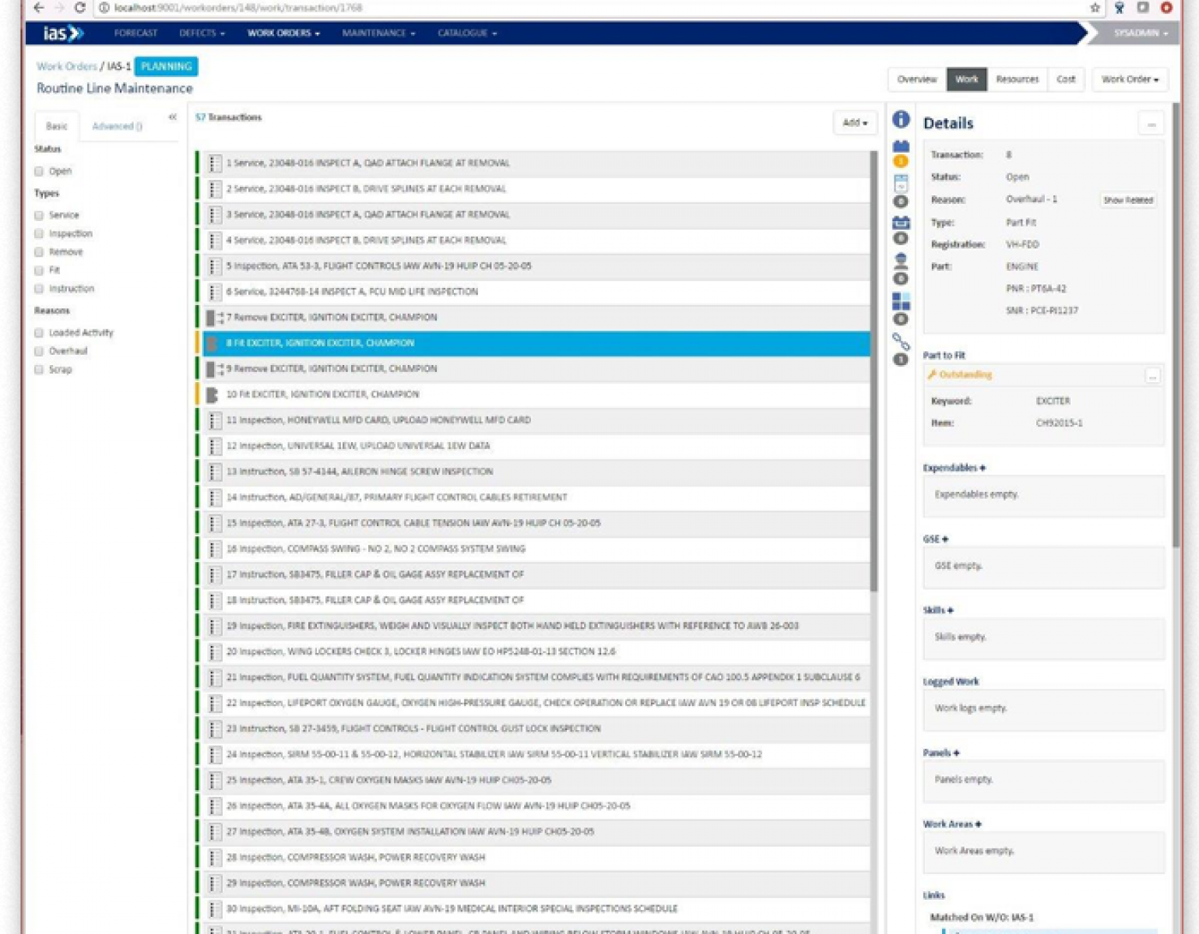The width and height of the screenshot is (1199, 934).
Task: Open the Maintenance menu in navigation
Action: [x=379, y=33]
